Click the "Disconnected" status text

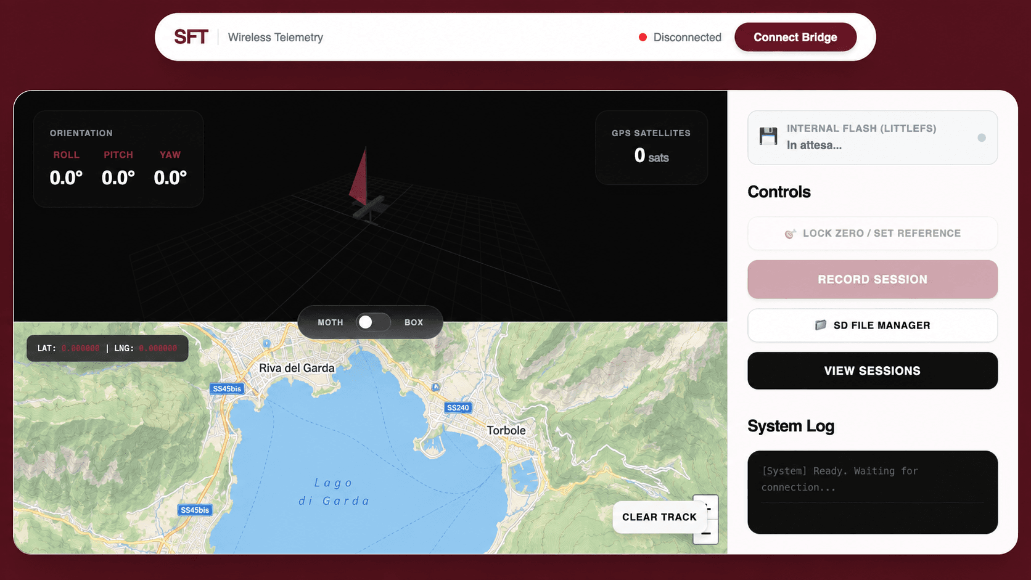point(688,37)
